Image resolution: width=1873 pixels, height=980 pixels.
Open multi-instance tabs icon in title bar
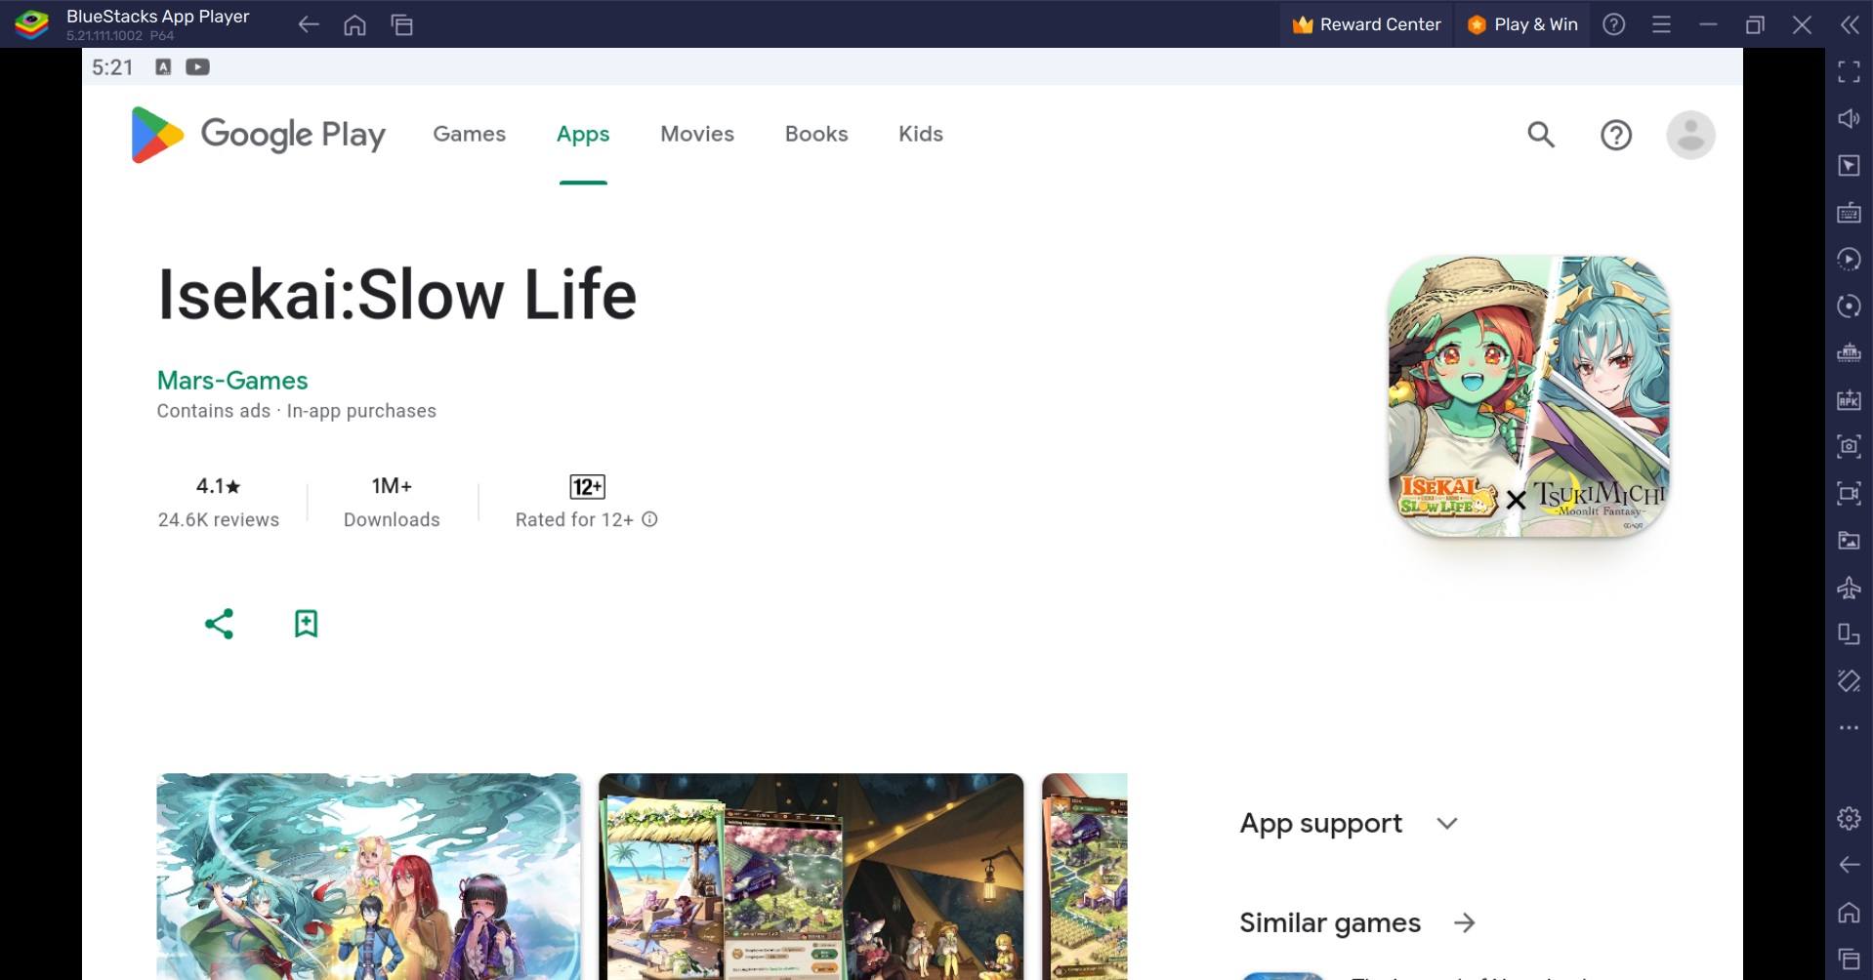402,24
